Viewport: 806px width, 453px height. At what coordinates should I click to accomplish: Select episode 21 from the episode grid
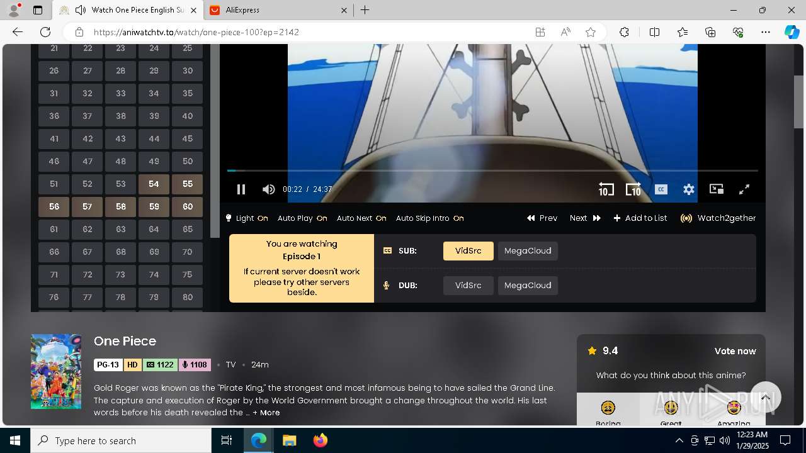coord(54,50)
